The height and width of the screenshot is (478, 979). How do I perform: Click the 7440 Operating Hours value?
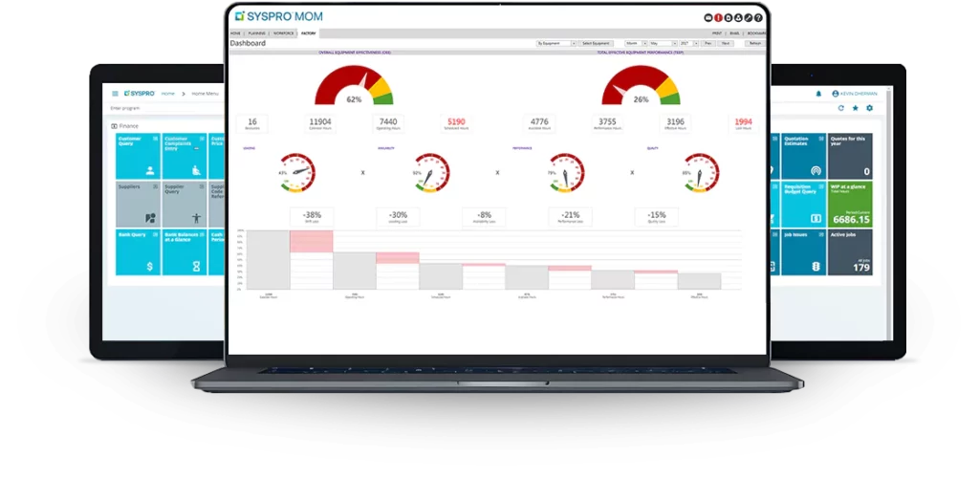click(388, 123)
